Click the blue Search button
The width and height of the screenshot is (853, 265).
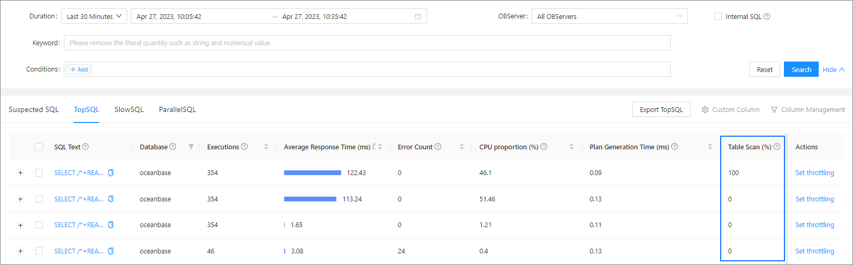tap(801, 69)
